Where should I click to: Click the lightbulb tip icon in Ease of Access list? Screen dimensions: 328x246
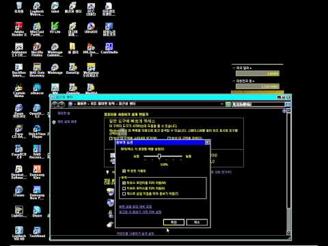[x=107, y=172]
